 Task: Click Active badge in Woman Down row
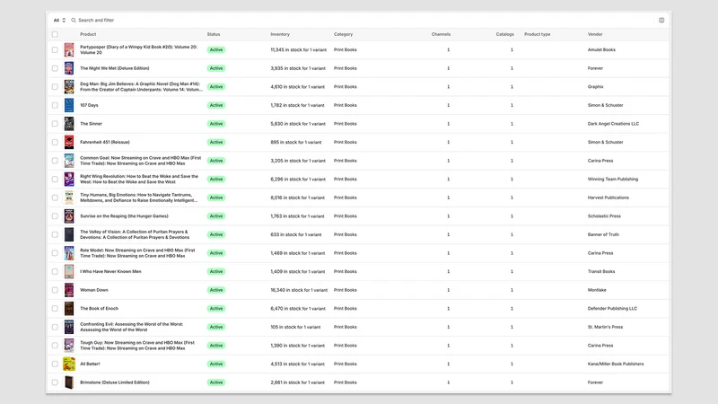tap(216, 290)
